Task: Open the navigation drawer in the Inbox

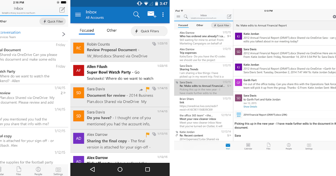Action: [x=78, y=15]
